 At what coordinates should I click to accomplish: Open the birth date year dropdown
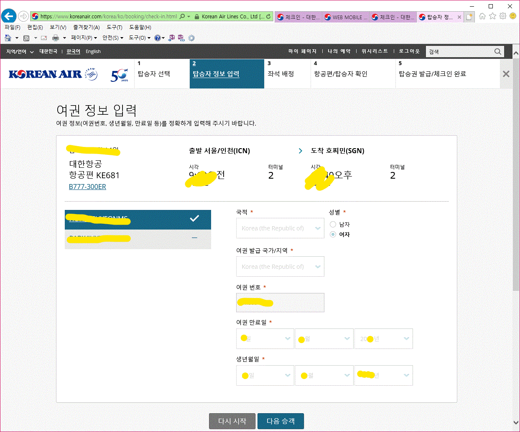tap(384, 375)
